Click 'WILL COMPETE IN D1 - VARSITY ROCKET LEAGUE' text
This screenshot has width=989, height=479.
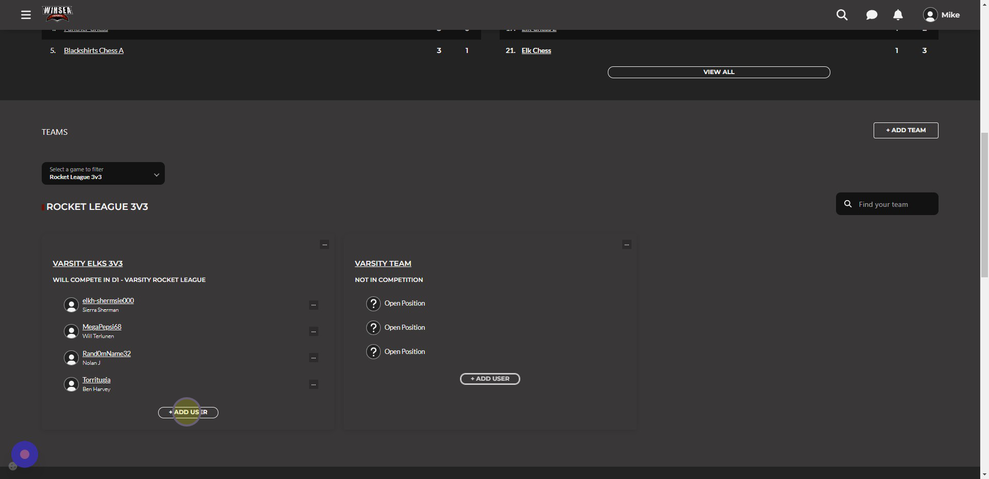point(129,280)
